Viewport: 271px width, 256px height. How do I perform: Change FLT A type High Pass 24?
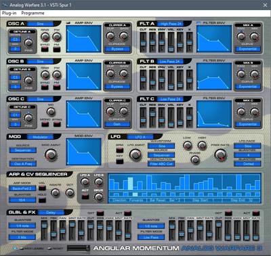pos(171,24)
